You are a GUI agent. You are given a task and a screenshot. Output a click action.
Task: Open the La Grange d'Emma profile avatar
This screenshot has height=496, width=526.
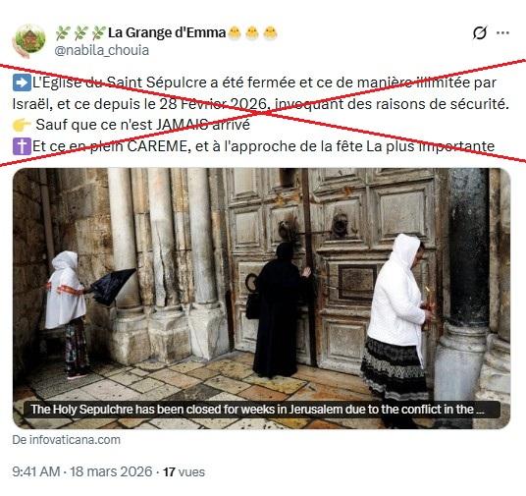29,41
